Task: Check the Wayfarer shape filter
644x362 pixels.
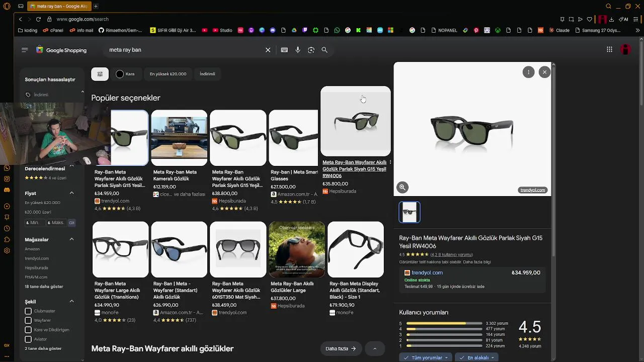Action: click(28, 320)
